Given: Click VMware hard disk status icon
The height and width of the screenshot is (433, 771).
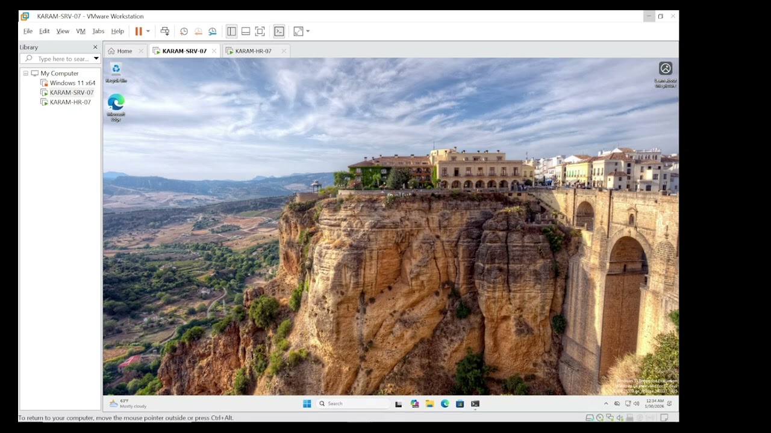Looking at the screenshot, I should click(590, 417).
